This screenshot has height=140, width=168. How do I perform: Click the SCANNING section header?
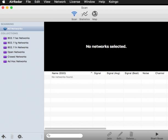pos(7,24)
